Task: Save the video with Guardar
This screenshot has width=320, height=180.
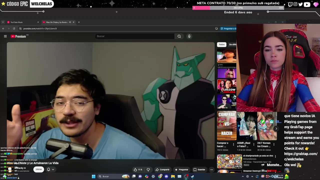Action: point(199,169)
